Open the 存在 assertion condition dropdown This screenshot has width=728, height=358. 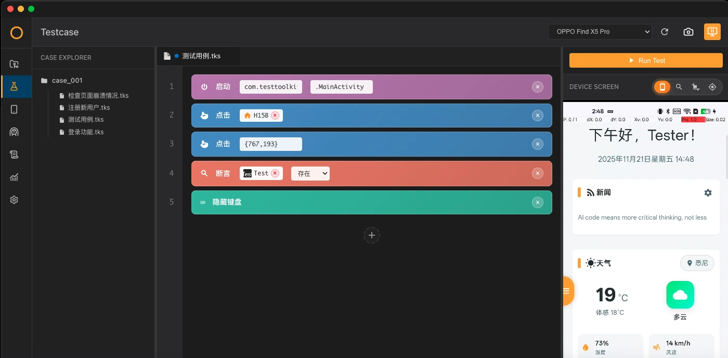pos(310,173)
